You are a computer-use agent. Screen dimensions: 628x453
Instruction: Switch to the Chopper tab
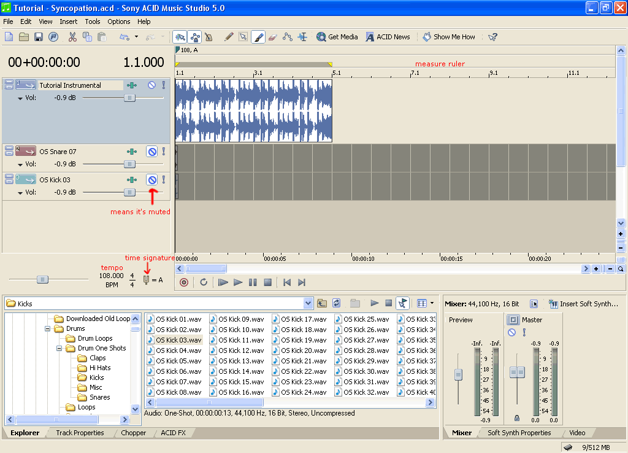133,433
